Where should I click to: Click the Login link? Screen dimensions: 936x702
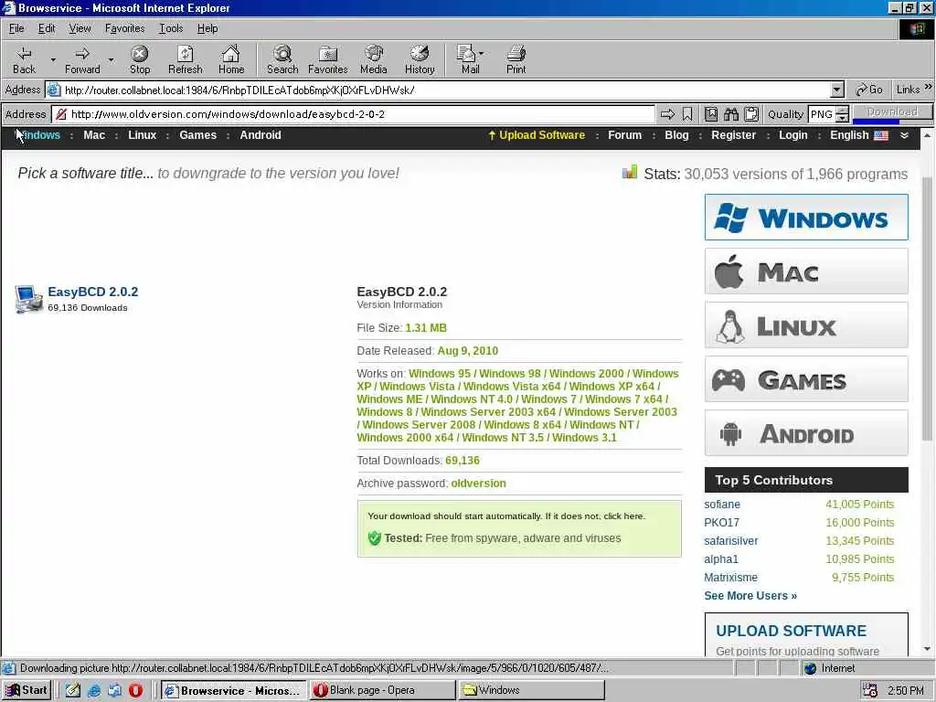pos(792,135)
